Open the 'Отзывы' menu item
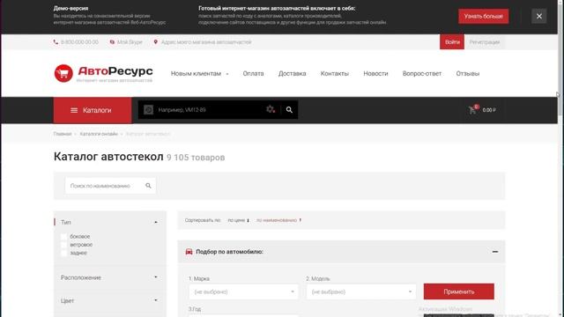The height and width of the screenshot is (317, 564). [468, 73]
